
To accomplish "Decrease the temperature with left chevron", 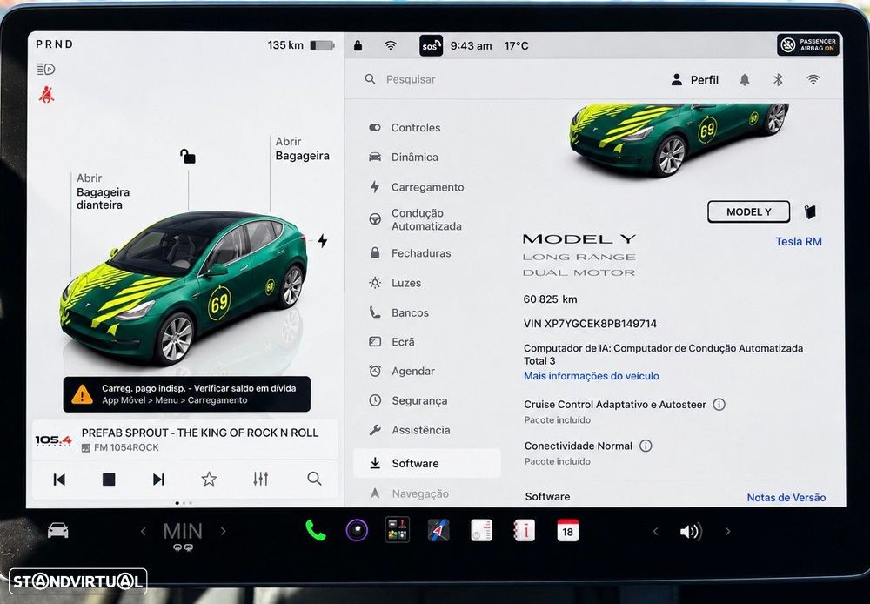I will [x=144, y=531].
